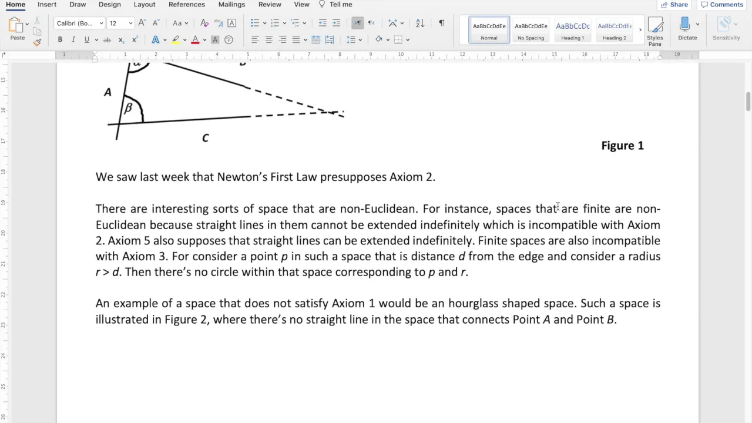This screenshot has width=752, height=423.
Task: Open the font name dropdown Calibri
Action: 101,23
